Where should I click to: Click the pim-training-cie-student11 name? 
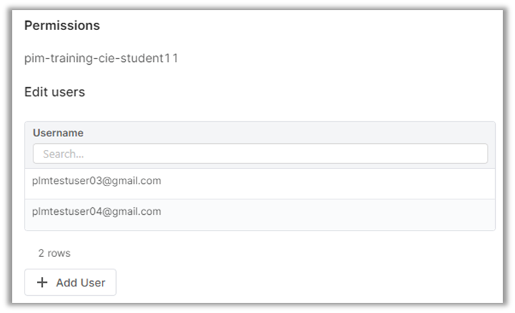(x=101, y=58)
